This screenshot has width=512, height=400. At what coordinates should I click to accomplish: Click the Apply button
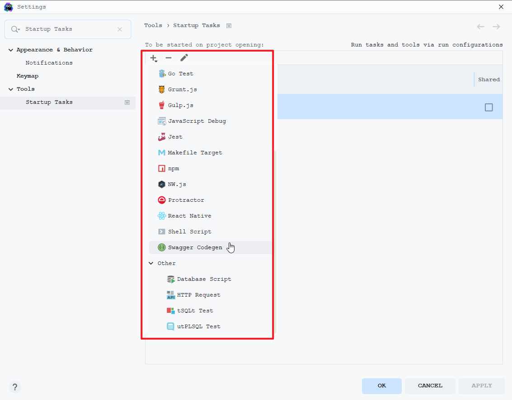pos(482,386)
